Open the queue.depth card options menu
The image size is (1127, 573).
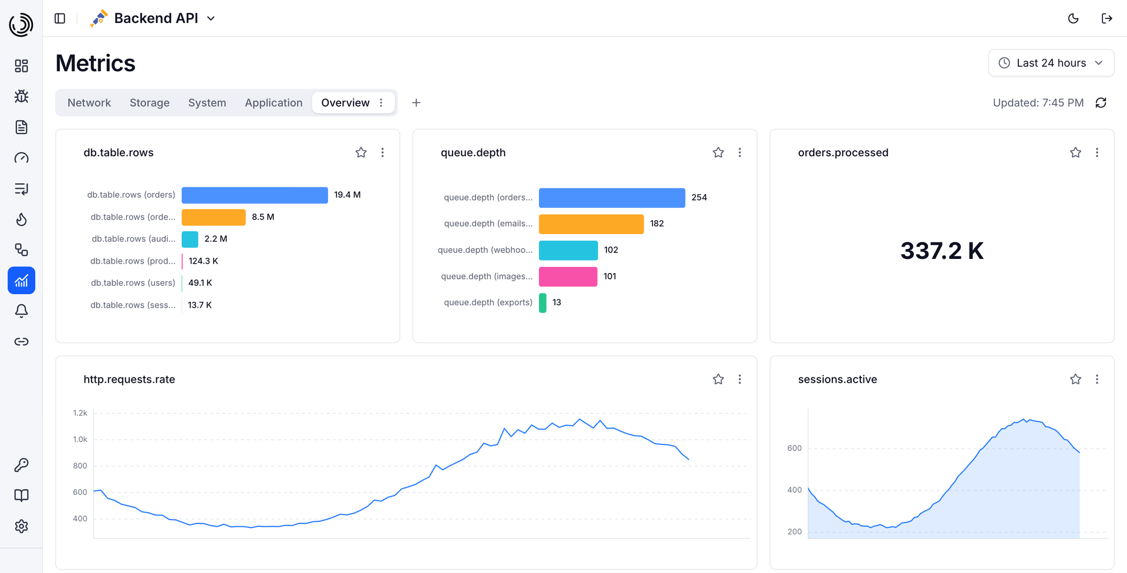[x=740, y=153]
